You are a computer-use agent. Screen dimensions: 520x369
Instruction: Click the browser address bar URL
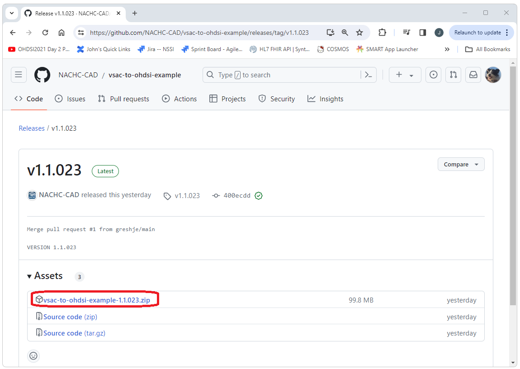(199, 33)
